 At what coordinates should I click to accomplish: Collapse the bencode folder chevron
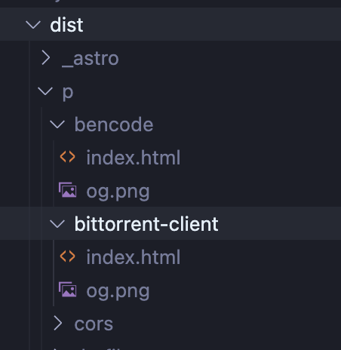pos(57,124)
